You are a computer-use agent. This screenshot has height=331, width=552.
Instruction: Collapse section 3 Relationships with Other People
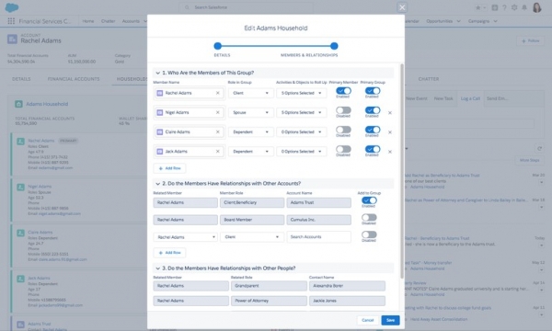point(158,268)
